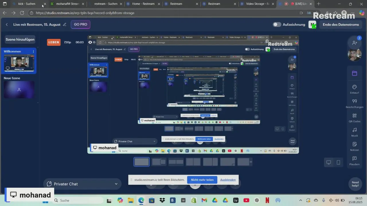Open File Explorer from the taskbar
The image size is (367, 206).
pos(130,200)
